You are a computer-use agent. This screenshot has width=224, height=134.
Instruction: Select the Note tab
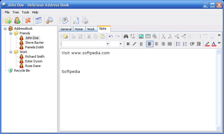104,29
